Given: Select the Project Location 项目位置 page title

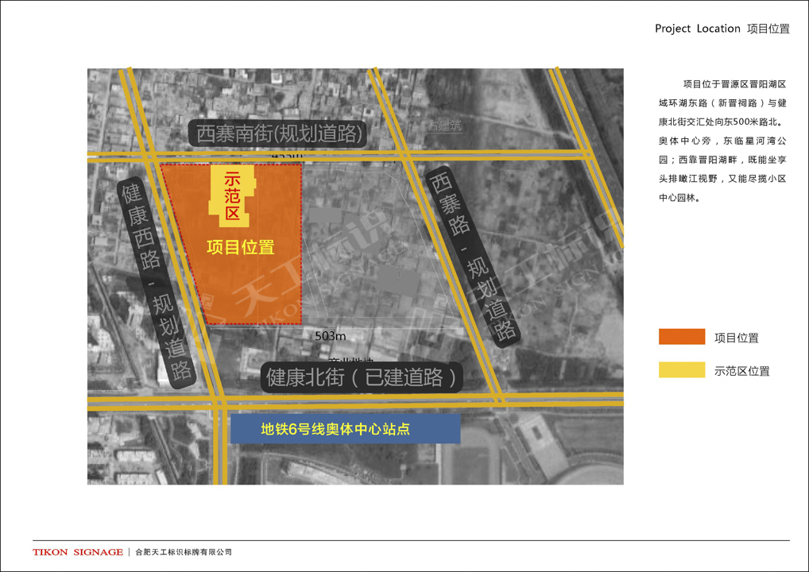Looking at the screenshot, I should pyautogui.click(x=722, y=29).
